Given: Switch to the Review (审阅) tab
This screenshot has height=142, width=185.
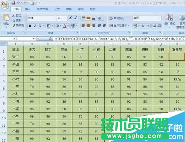Looking at the screenshot, I should pyautogui.click(x=81, y=9).
